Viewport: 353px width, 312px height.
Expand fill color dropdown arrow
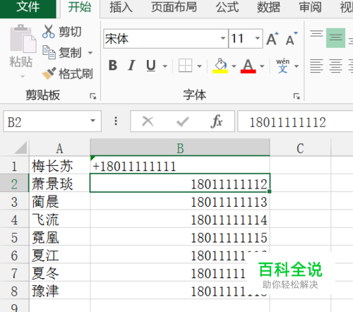pos(234,66)
